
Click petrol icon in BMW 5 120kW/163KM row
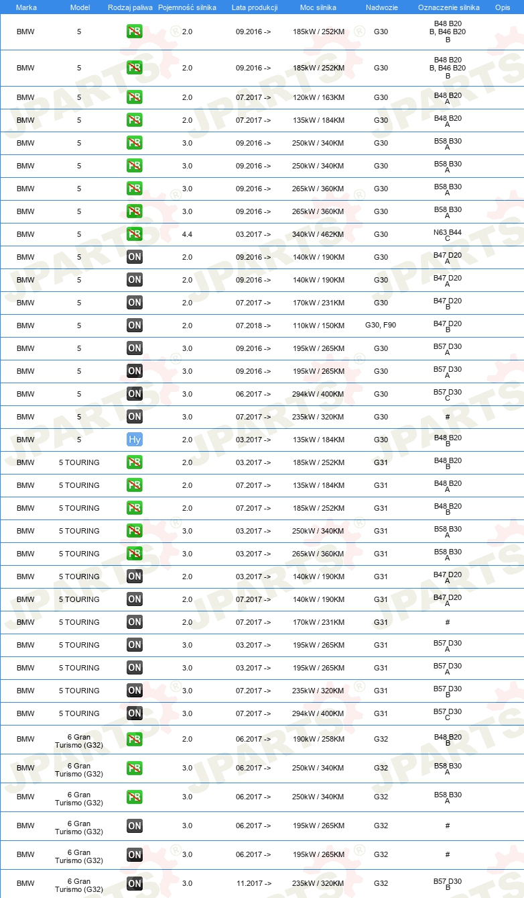click(x=135, y=97)
